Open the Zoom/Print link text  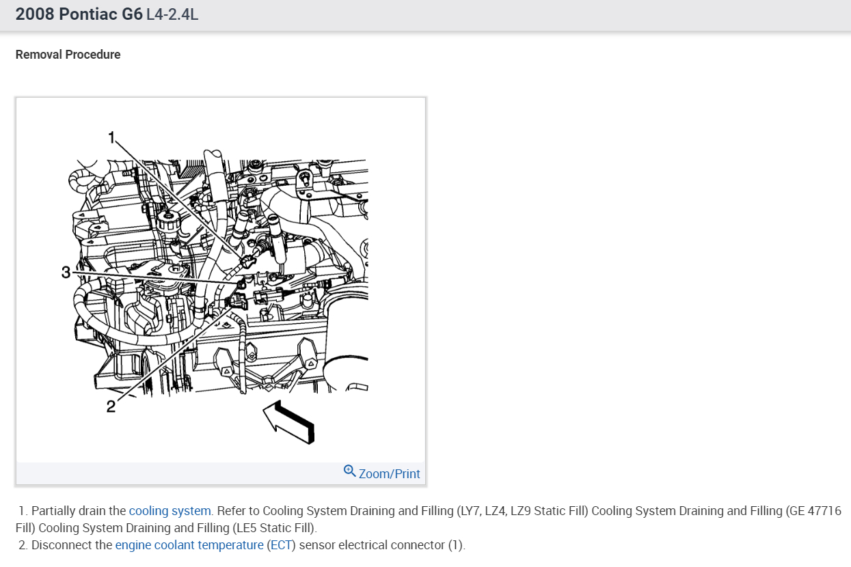pyautogui.click(x=389, y=473)
